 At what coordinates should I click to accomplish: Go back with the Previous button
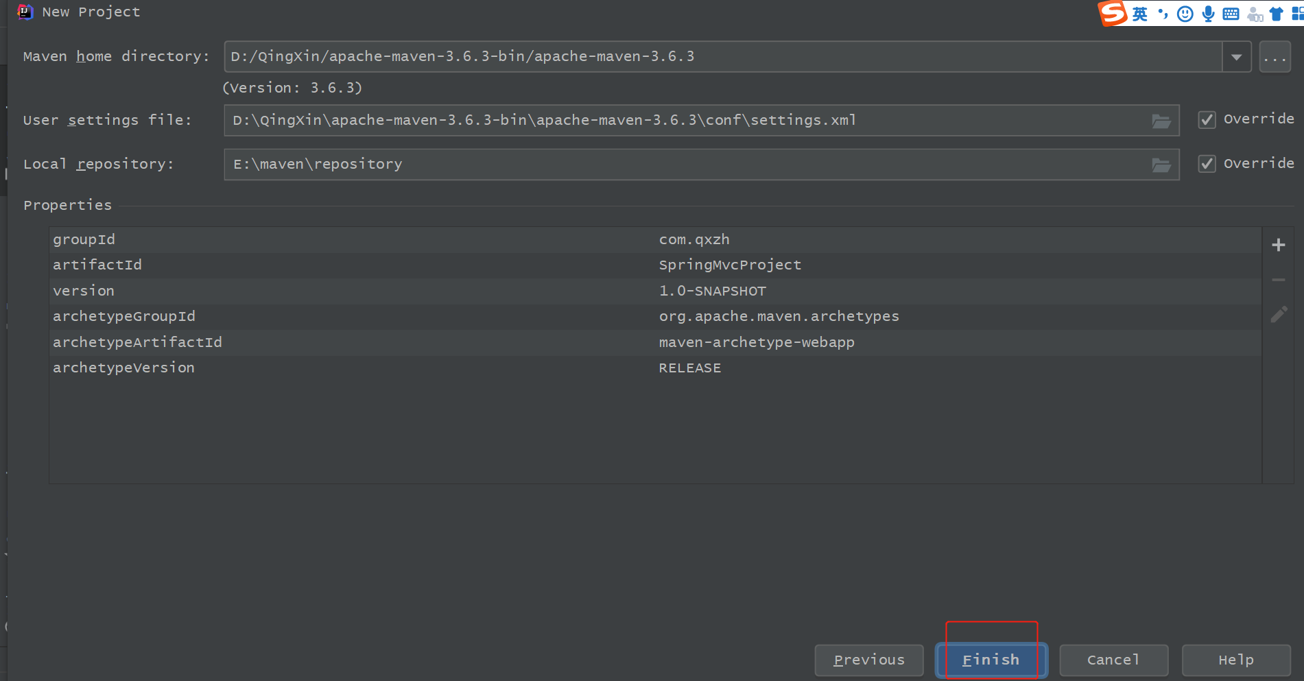coord(868,660)
